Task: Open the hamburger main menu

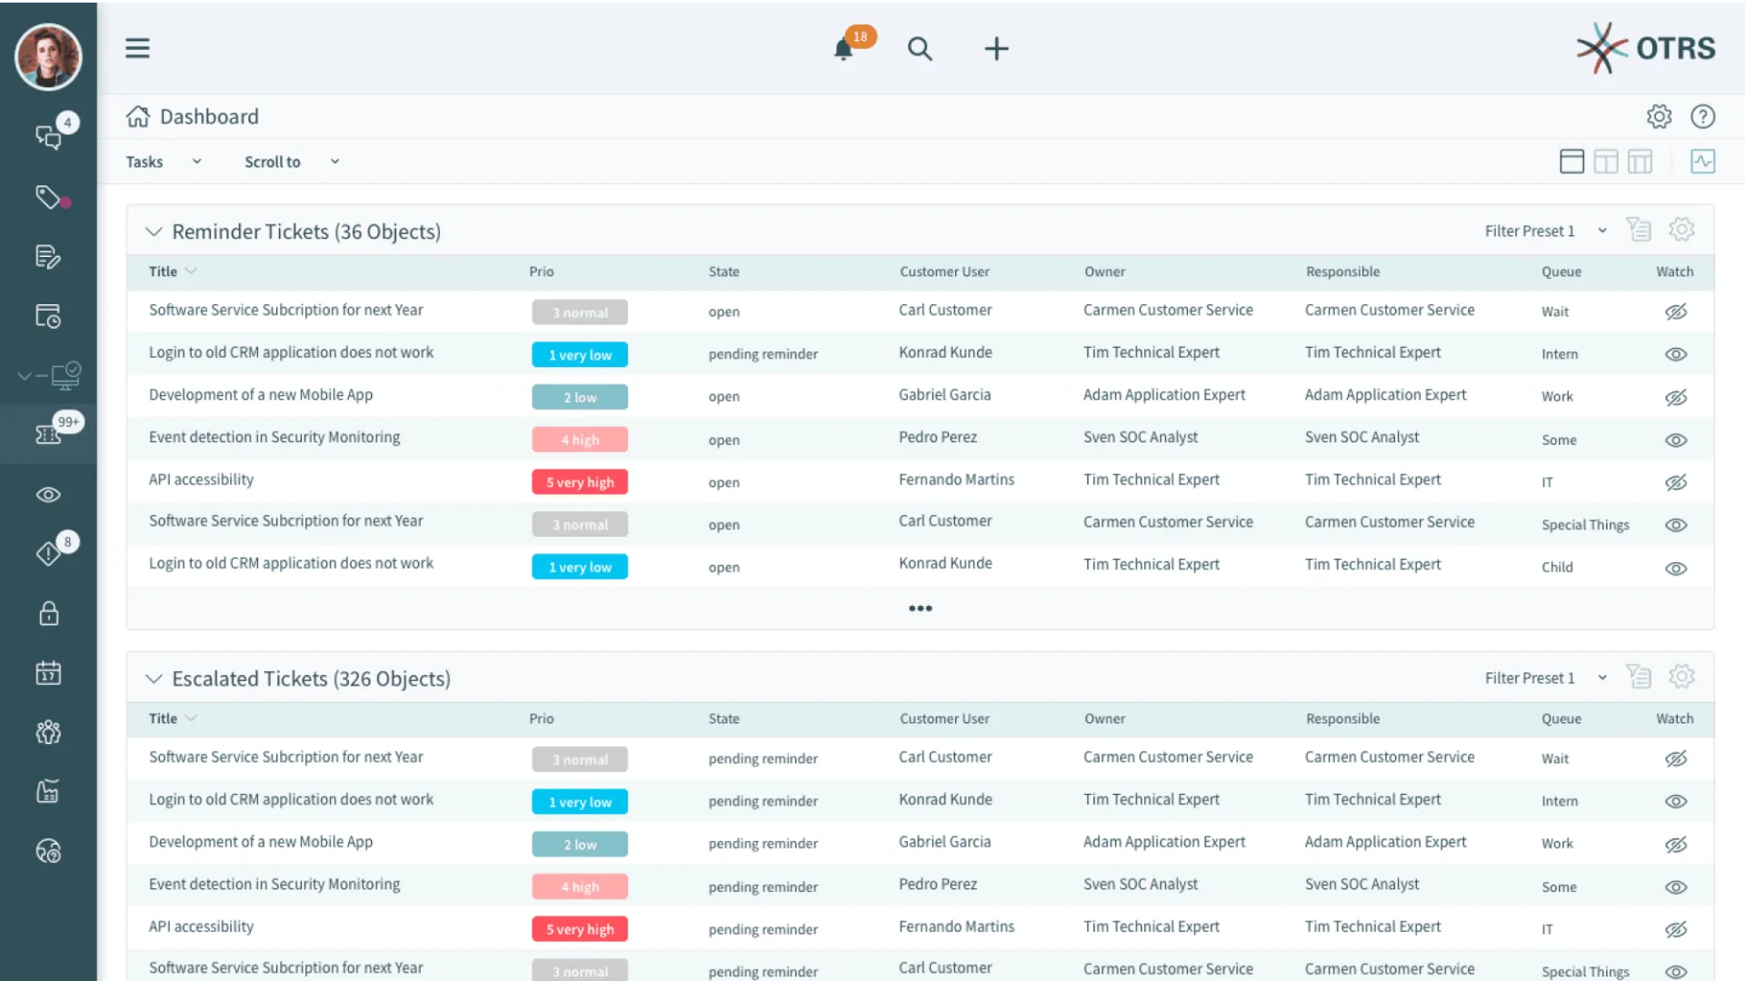Action: click(137, 48)
